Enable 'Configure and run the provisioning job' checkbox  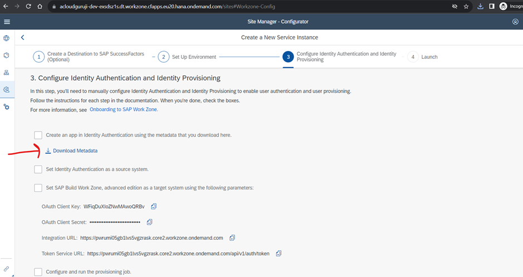tap(38, 271)
